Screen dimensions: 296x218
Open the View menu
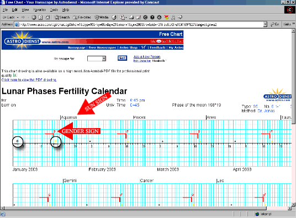(25, 10)
